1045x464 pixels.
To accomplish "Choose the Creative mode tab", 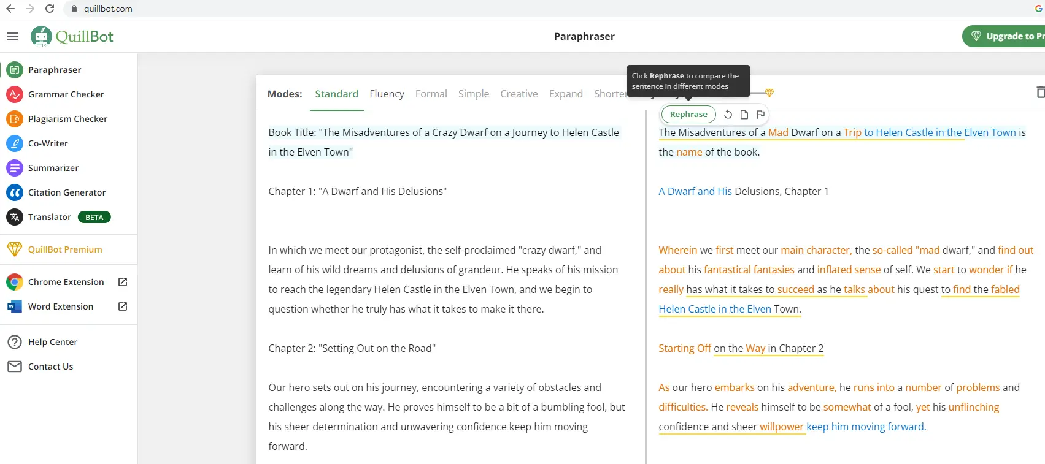I will 519,94.
